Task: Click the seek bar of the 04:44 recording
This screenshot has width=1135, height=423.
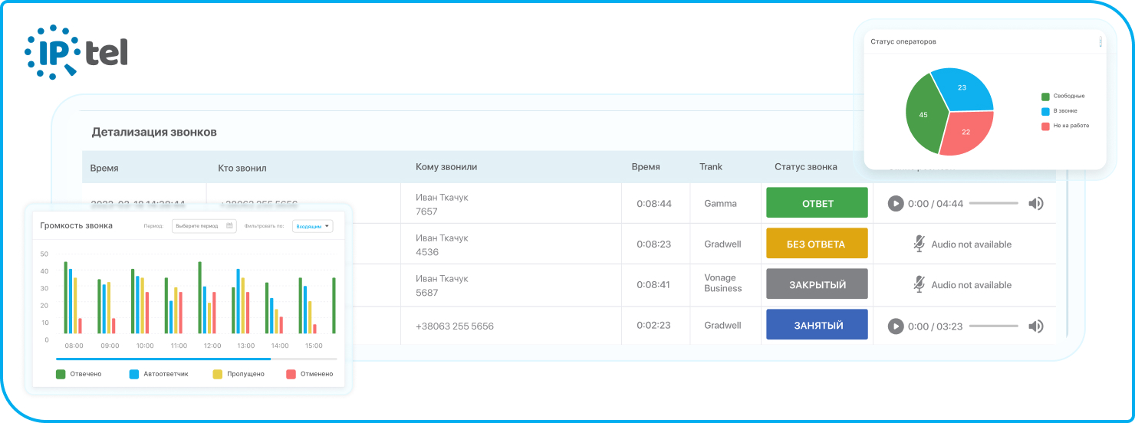Action: pyautogui.click(x=993, y=204)
